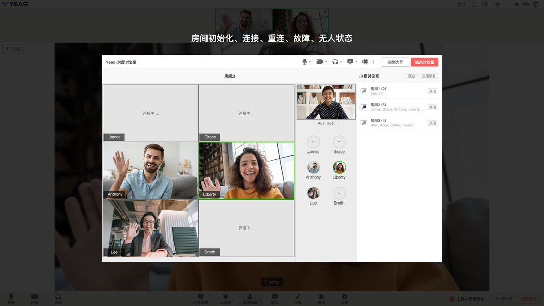Select Anthony's avatar in participant list
The image size is (544, 306).
[313, 168]
